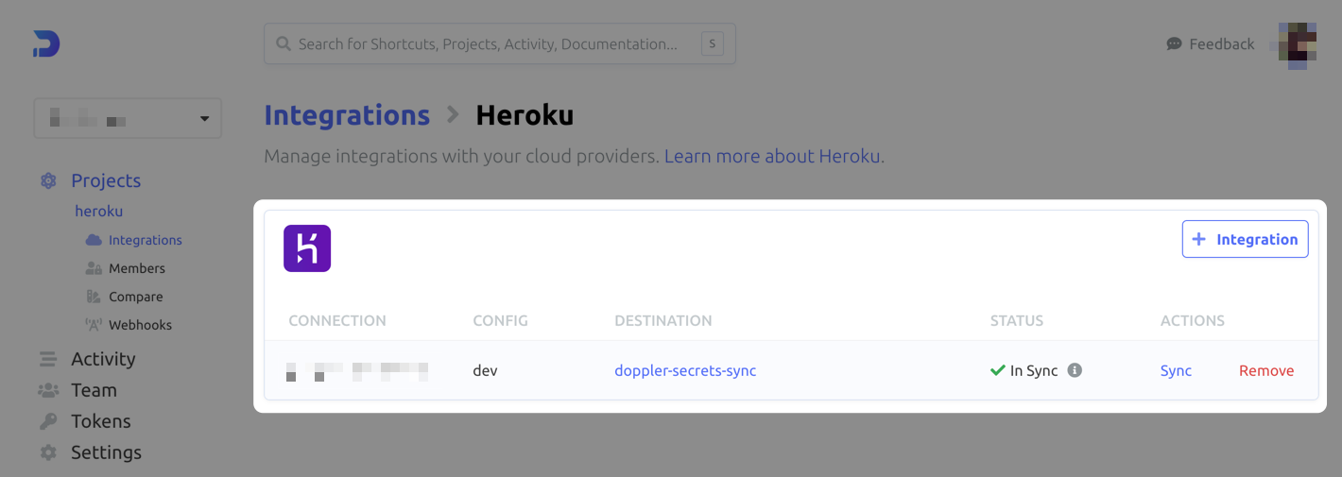This screenshot has width=1342, height=477.
Task: Go to the Team page
Action: tap(94, 390)
